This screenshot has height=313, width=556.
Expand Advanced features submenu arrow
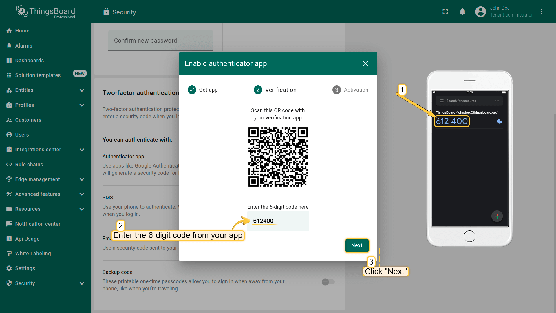tap(82, 194)
